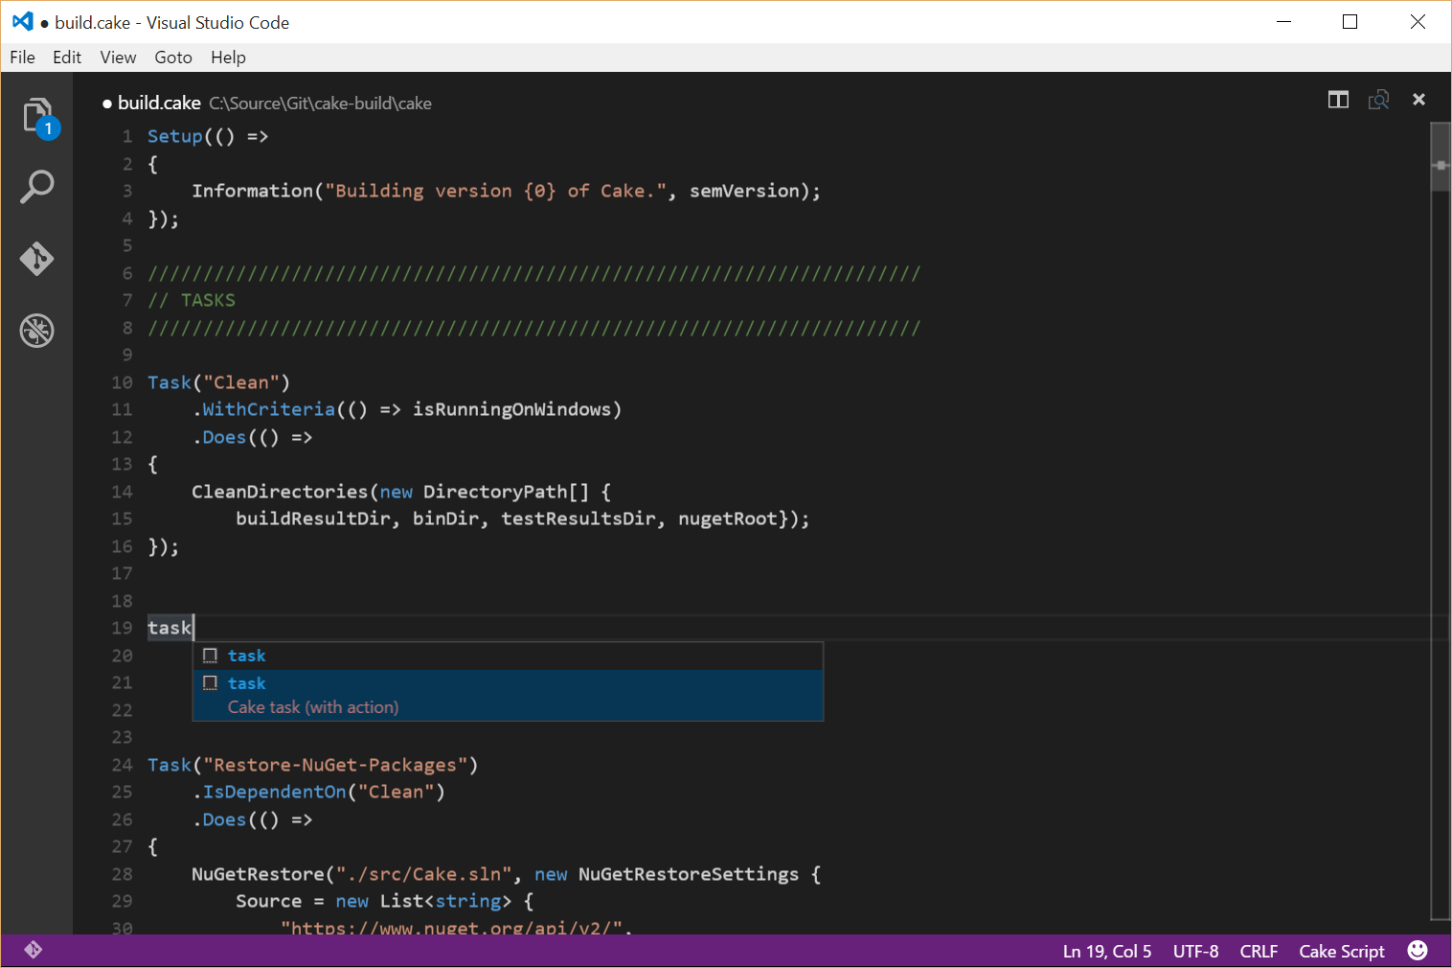The width and height of the screenshot is (1452, 968).
Task: Click NuGetRestoreSettings on line 28
Action: 689,874
